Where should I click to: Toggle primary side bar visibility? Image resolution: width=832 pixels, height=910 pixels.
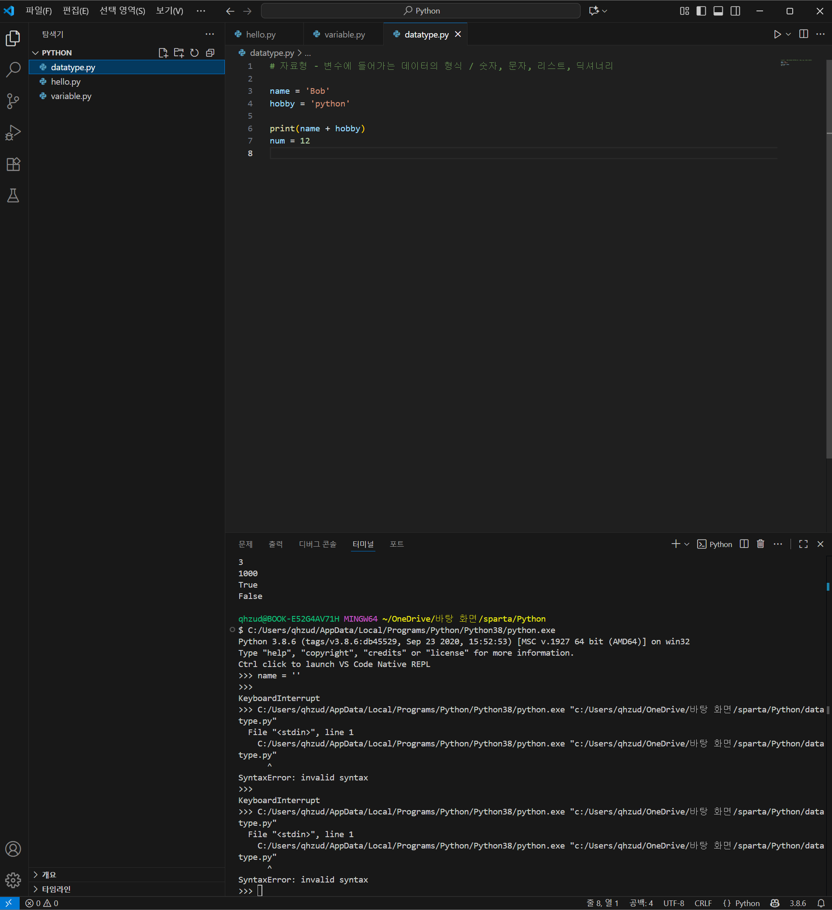[701, 11]
